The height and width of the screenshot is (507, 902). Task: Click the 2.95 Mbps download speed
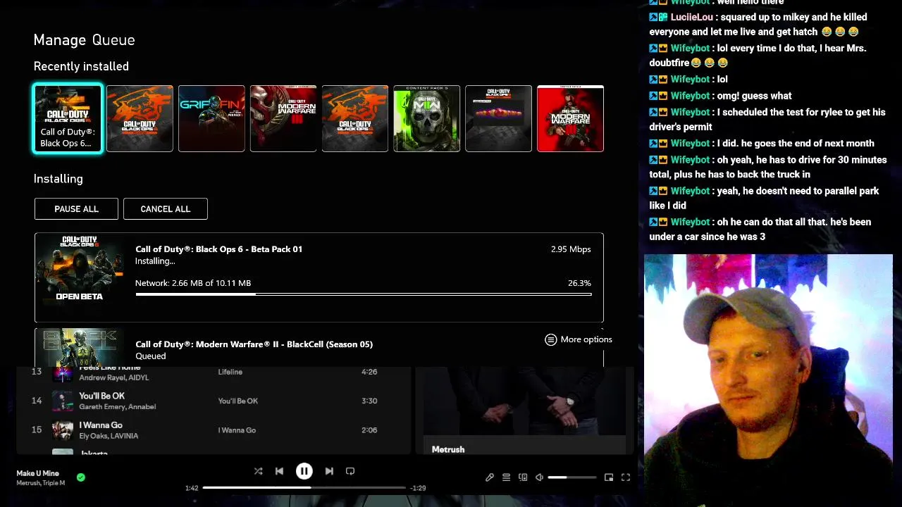[x=571, y=249]
